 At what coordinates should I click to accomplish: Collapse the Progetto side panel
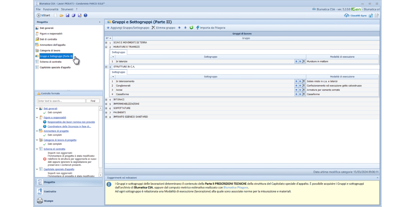pyautogui.click(x=100, y=22)
